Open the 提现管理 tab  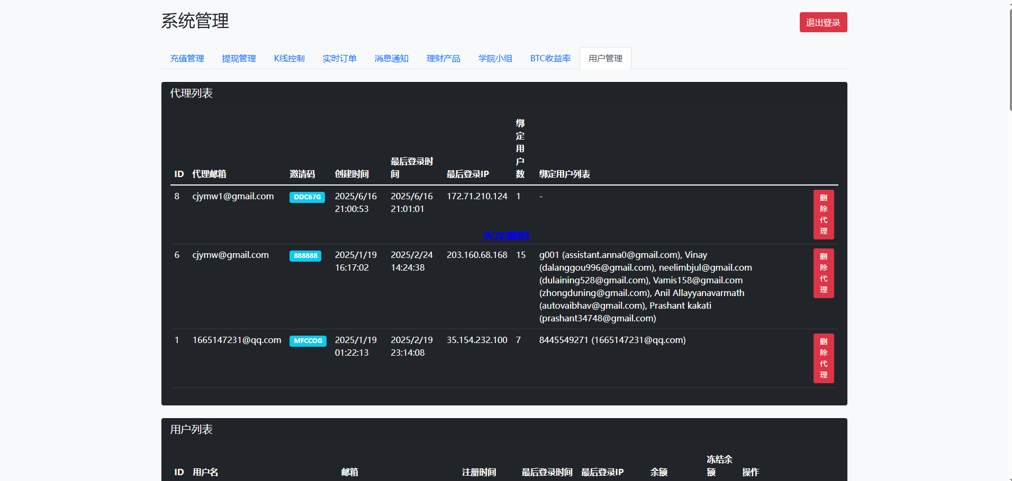tap(239, 58)
